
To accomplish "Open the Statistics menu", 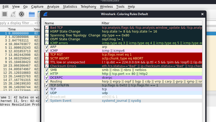I will (70, 7).
